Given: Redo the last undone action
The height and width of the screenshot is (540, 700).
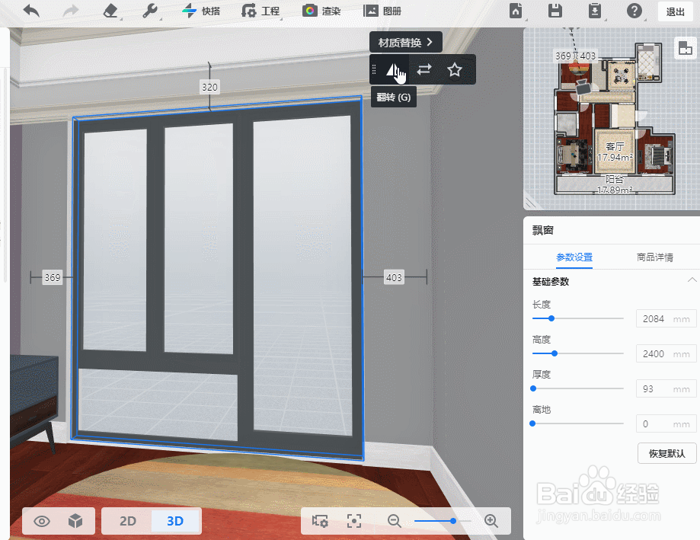Looking at the screenshot, I should (x=71, y=11).
